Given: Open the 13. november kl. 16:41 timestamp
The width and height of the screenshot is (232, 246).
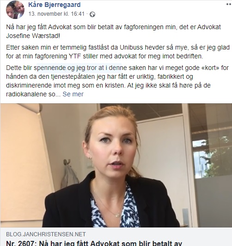Looking at the screenshot, I should click(56, 14).
